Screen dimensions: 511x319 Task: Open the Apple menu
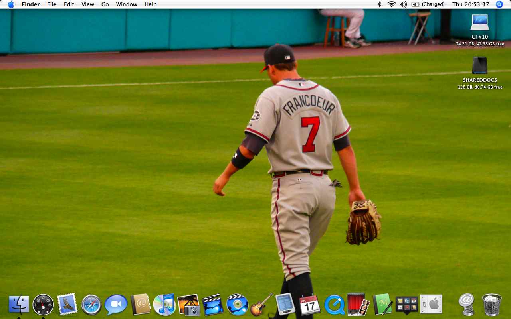click(11, 4)
